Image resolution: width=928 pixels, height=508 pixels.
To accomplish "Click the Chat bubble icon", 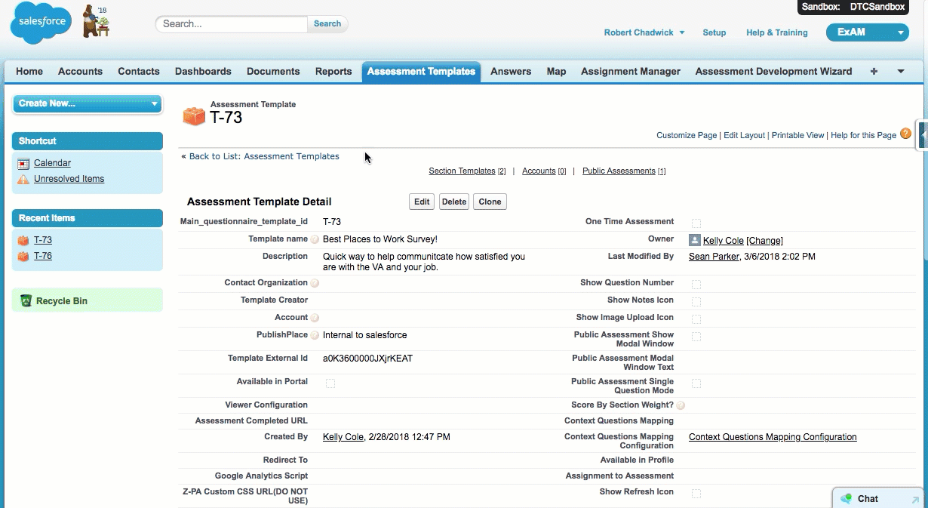I will [x=847, y=498].
